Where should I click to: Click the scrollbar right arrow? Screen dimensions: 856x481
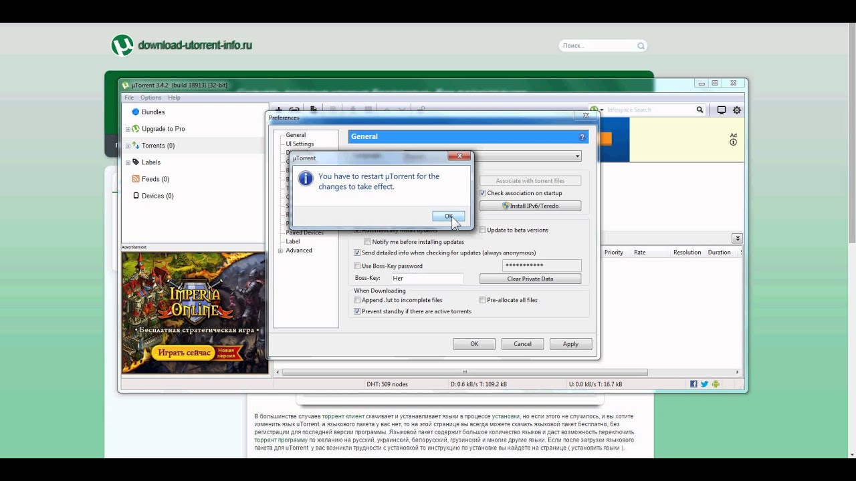tap(738, 372)
